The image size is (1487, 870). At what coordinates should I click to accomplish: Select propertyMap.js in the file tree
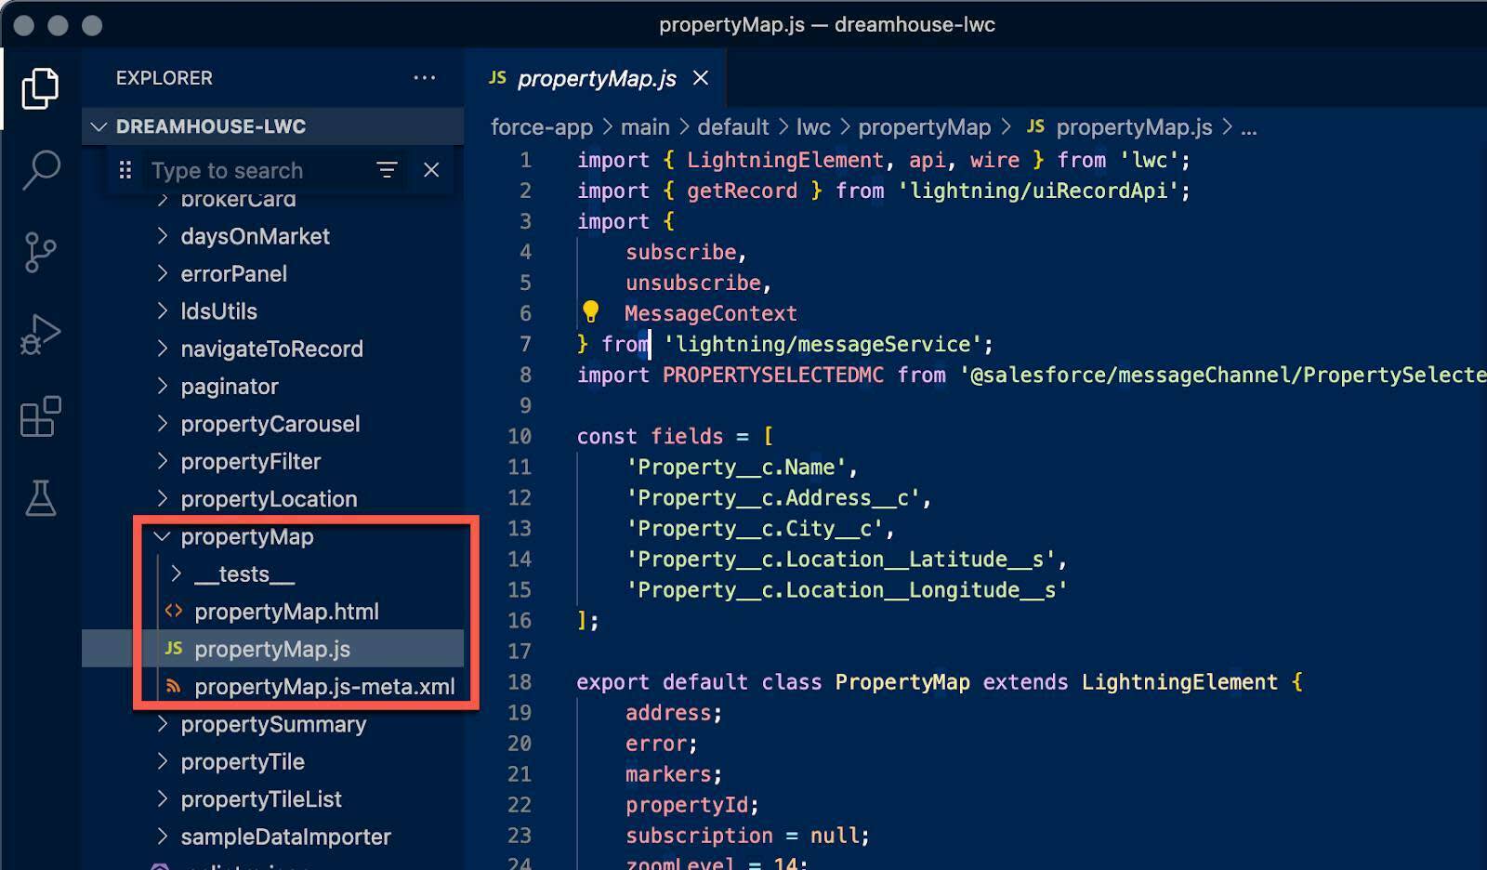273,649
